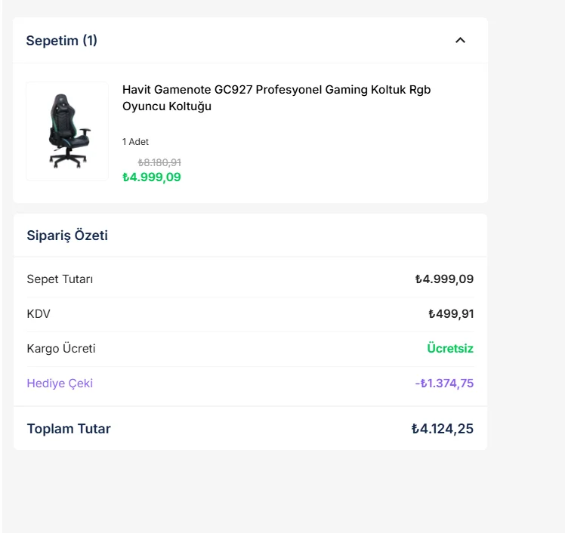Click the gift voucher discount -₺1.374,75

444,384
